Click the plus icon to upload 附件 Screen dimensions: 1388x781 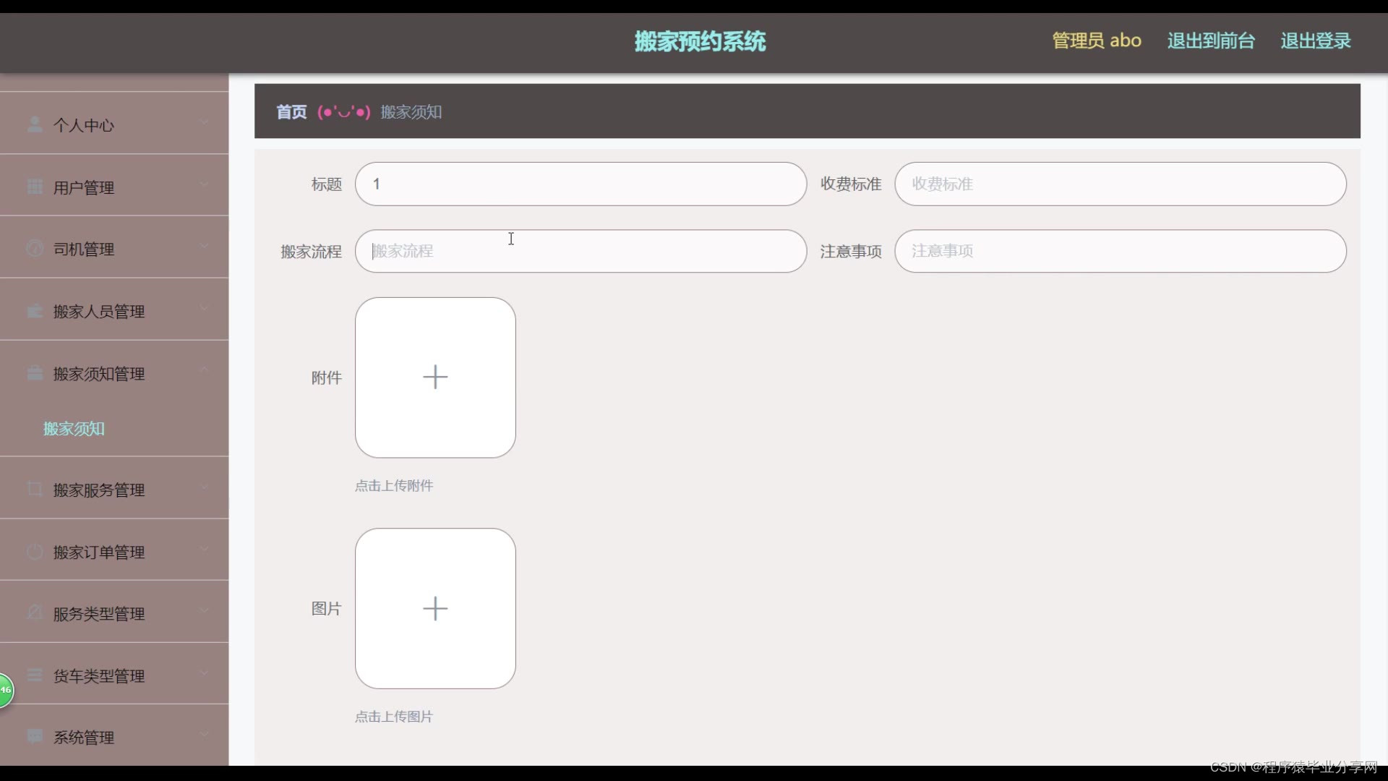pyautogui.click(x=435, y=377)
